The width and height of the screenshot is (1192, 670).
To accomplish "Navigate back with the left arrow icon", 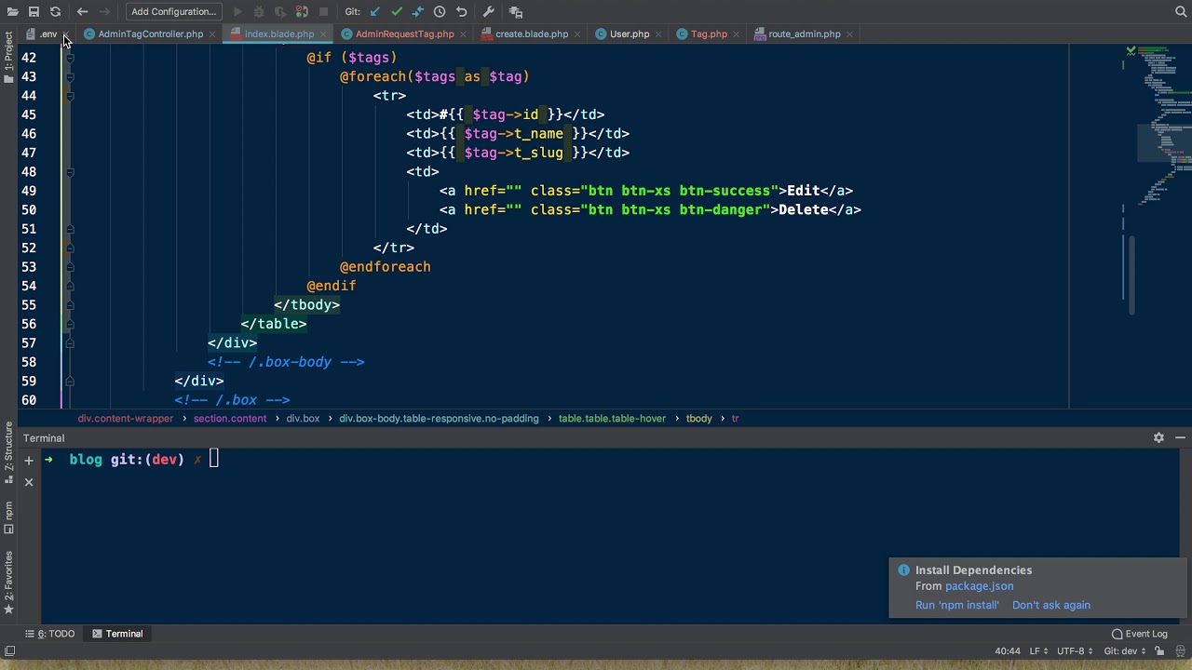I will pyautogui.click(x=82, y=11).
